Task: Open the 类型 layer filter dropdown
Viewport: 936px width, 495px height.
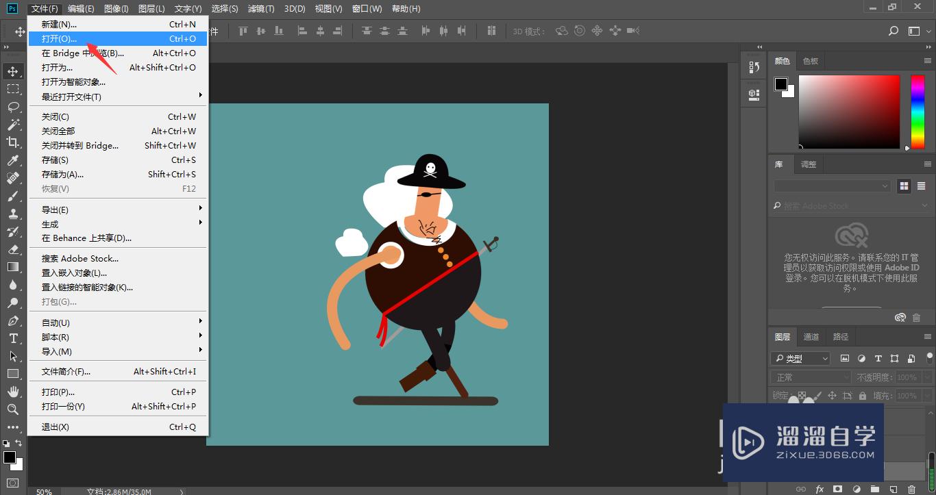Action: (x=800, y=358)
